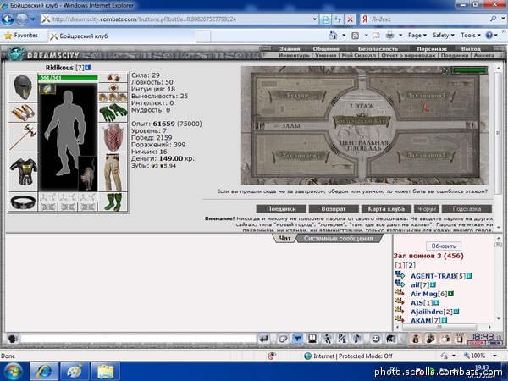The image size is (508, 381).
Task: Expand the Yandex search provider dropdown
Action: (x=503, y=19)
